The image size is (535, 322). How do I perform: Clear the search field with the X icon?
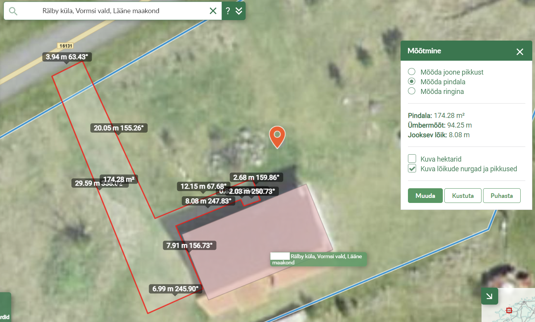(213, 11)
